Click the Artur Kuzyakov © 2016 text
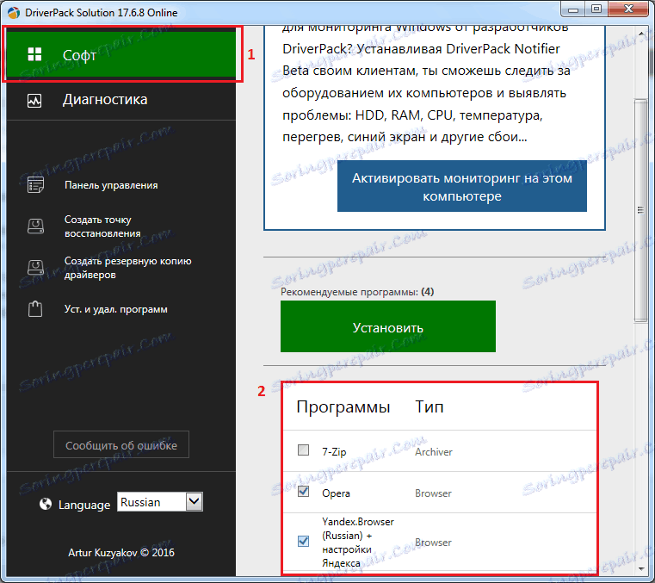655x583 pixels. [121, 553]
